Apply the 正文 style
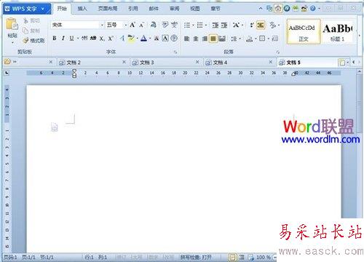Image resolution: width=364 pixels, height=262 pixels. (303, 32)
